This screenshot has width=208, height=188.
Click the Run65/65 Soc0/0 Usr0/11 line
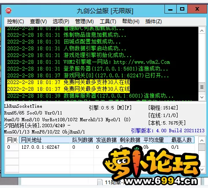pos(33,113)
